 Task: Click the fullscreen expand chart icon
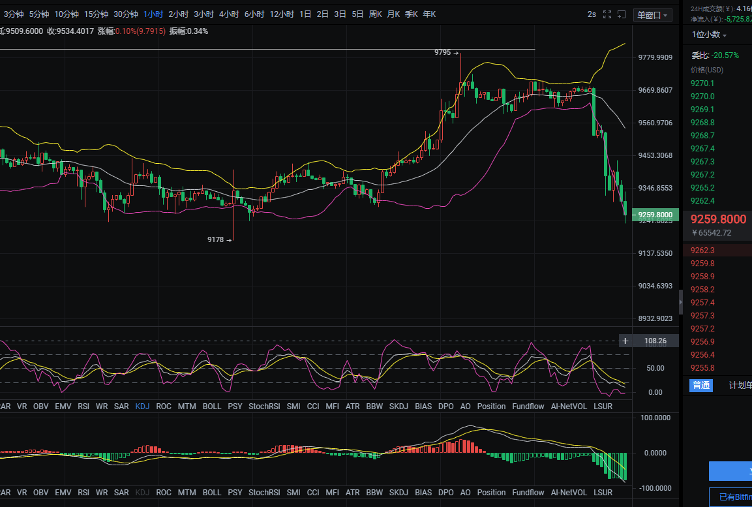[607, 14]
